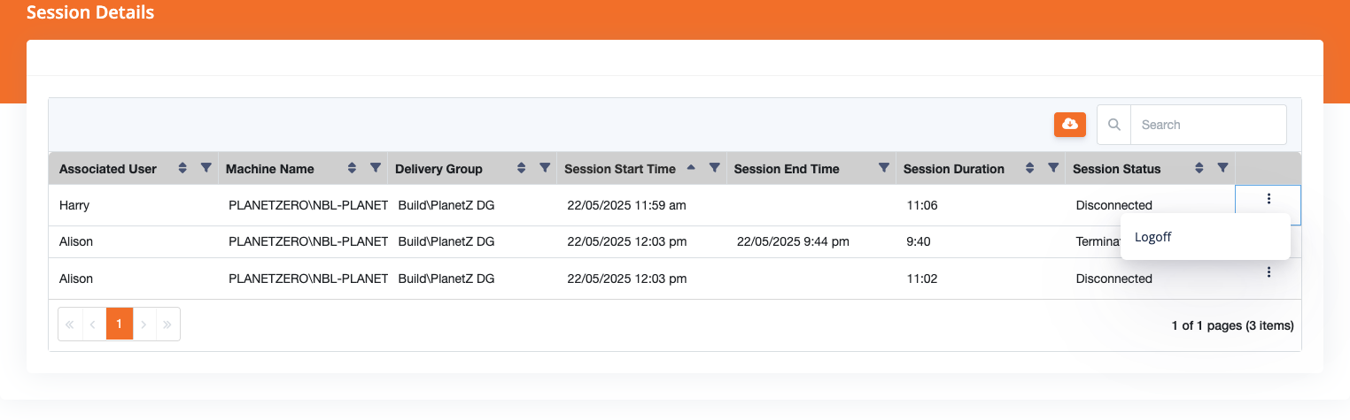Click the next page arrow in pagination
Image resolution: width=1350 pixels, height=420 pixels.
[144, 325]
